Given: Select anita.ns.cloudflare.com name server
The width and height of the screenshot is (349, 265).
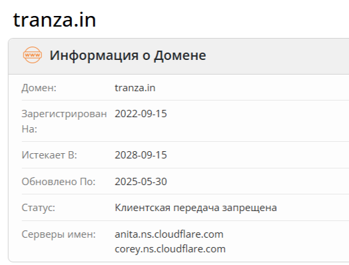Looking at the screenshot, I should [169, 234].
